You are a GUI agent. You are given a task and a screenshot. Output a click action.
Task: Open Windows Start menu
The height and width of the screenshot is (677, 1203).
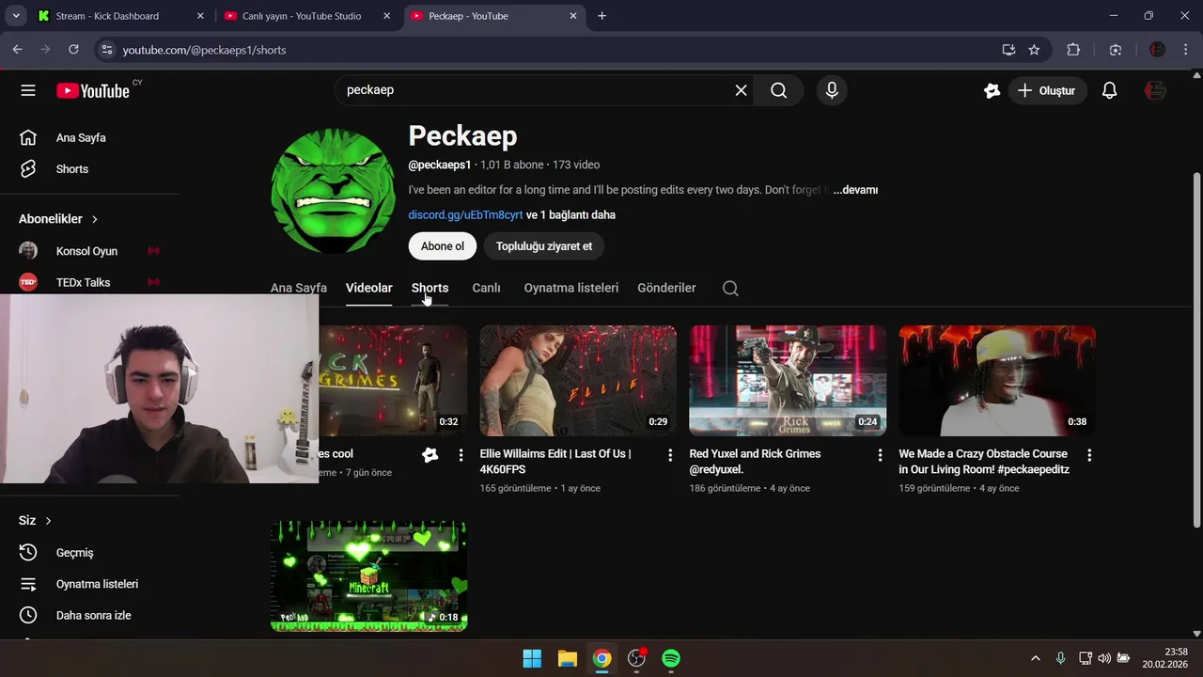pyautogui.click(x=532, y=658)
